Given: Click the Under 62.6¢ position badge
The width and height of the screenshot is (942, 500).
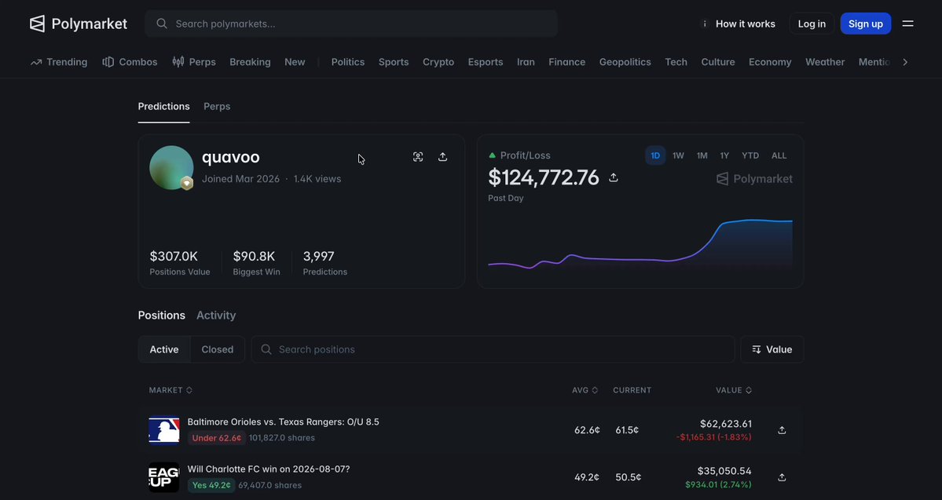Looking at the screenshot, I should (217, 438).
